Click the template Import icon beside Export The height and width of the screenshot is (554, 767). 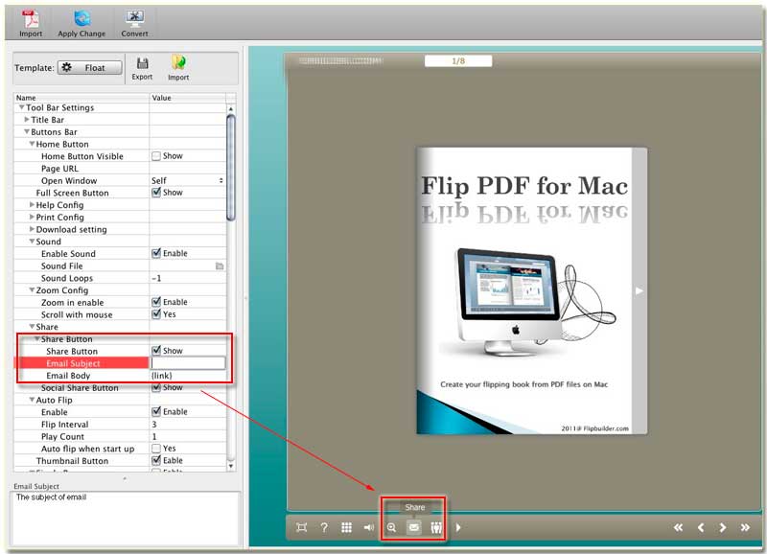[x=178, y=62]
